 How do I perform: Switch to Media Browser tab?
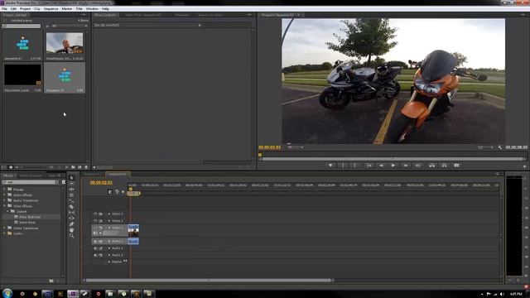tap(31, 175)
